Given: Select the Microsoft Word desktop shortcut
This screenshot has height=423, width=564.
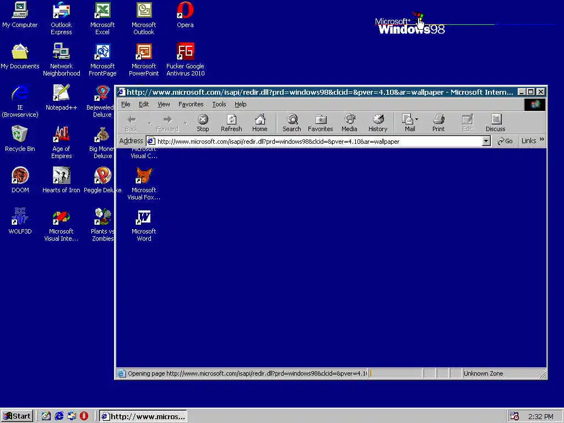Looking at the screenshot, I should click(144, 225).
